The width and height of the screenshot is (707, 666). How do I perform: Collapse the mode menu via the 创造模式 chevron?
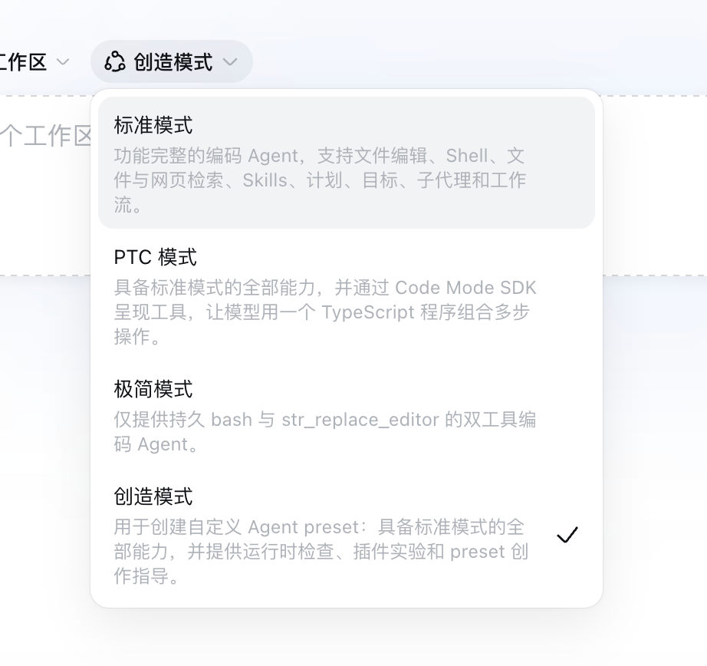tap(230, 62)
